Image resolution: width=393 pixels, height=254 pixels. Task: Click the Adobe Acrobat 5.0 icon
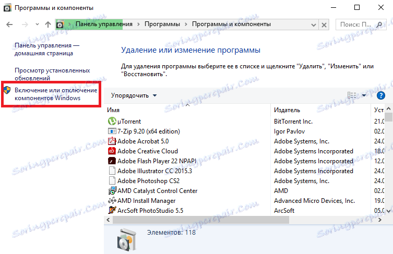tap(112, 141)
